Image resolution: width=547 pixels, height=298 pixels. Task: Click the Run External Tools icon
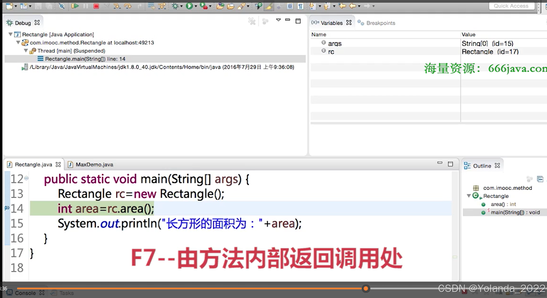(x=203, y=6)
